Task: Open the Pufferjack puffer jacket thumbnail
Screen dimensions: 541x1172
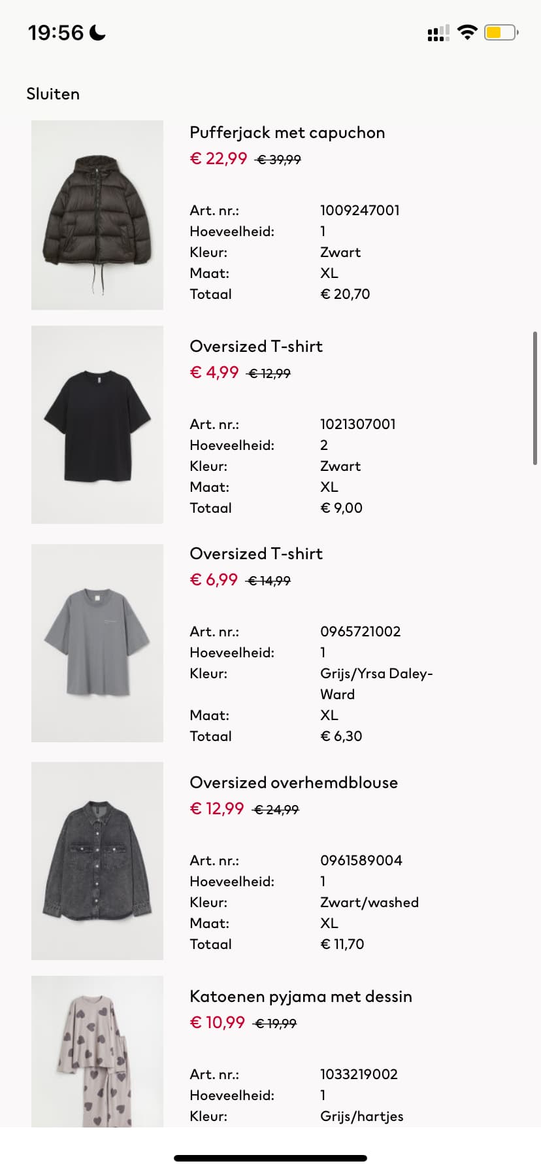Action: pyautogui.click(x=97, y=215)
